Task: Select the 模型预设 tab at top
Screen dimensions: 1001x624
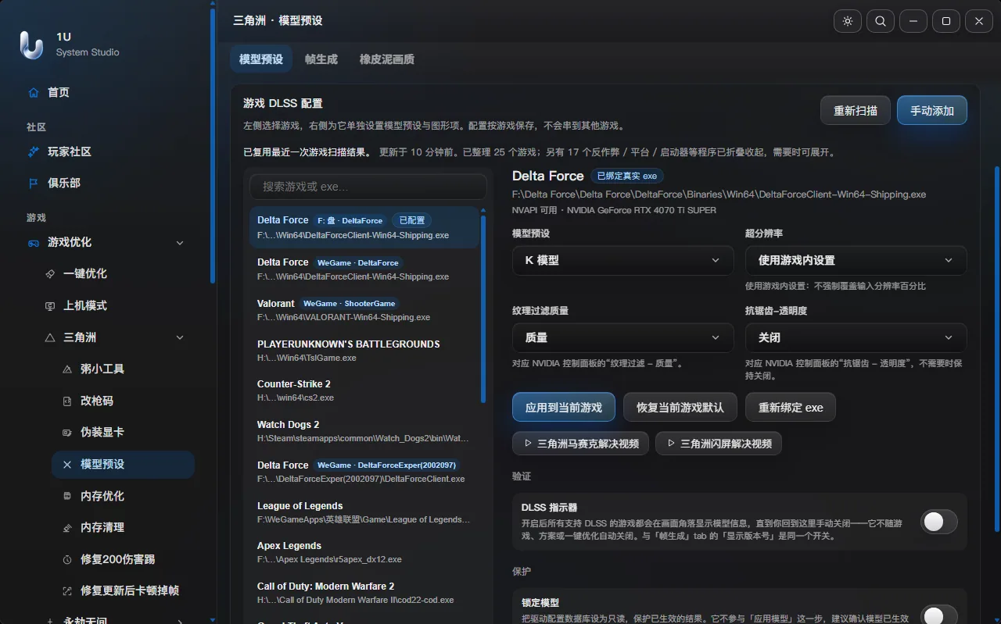Action: (x=261, y=59)
